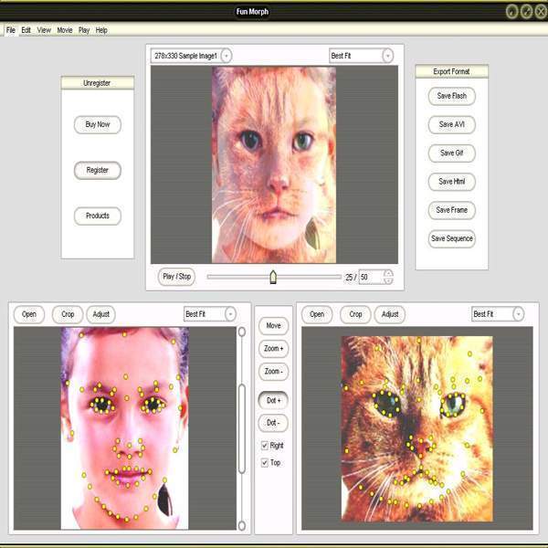Viewport: 548px width, 548px height.
Task: Open the Movie menu
Action: [x=64, y=30]
